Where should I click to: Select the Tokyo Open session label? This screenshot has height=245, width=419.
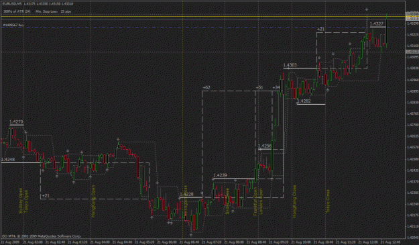tap(26, 201)
